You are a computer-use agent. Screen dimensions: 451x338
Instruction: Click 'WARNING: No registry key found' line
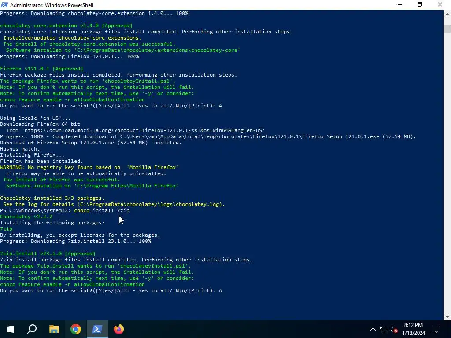click(x=89, y=167)
